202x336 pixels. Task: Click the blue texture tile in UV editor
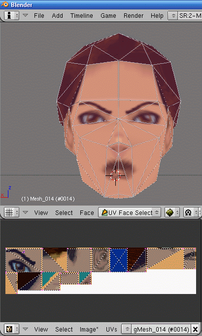click(x=118, y=260)
